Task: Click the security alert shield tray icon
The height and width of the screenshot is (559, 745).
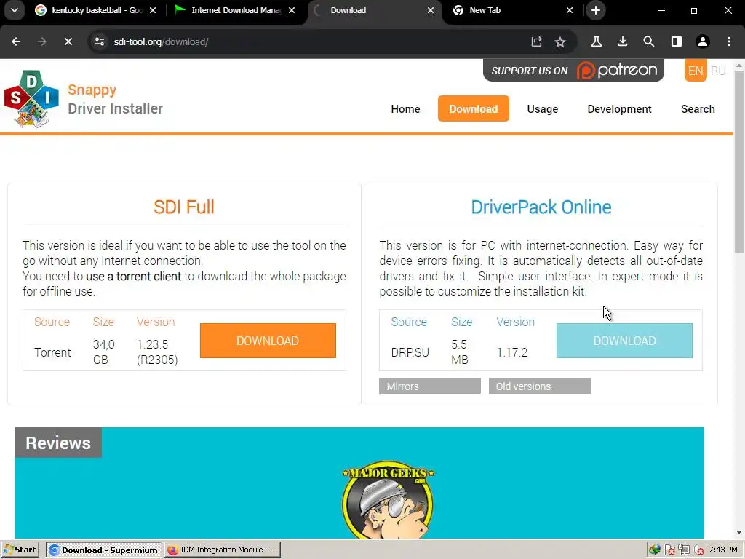Action: point(669,550)
